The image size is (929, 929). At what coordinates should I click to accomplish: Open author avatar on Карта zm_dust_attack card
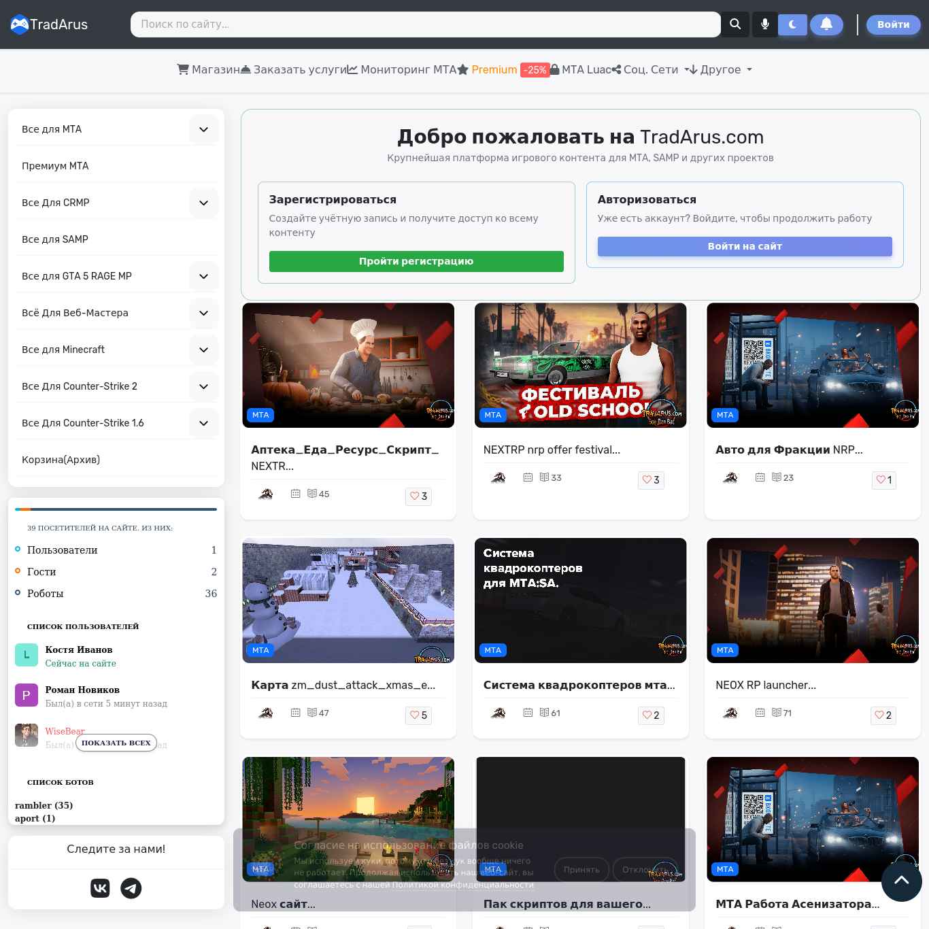266,713
